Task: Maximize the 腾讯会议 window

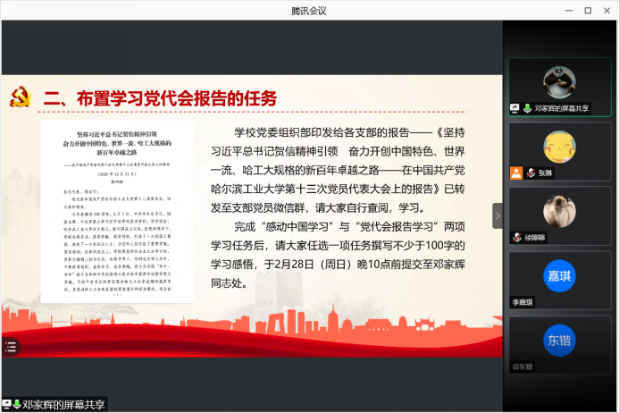Action: coord(587,10)
